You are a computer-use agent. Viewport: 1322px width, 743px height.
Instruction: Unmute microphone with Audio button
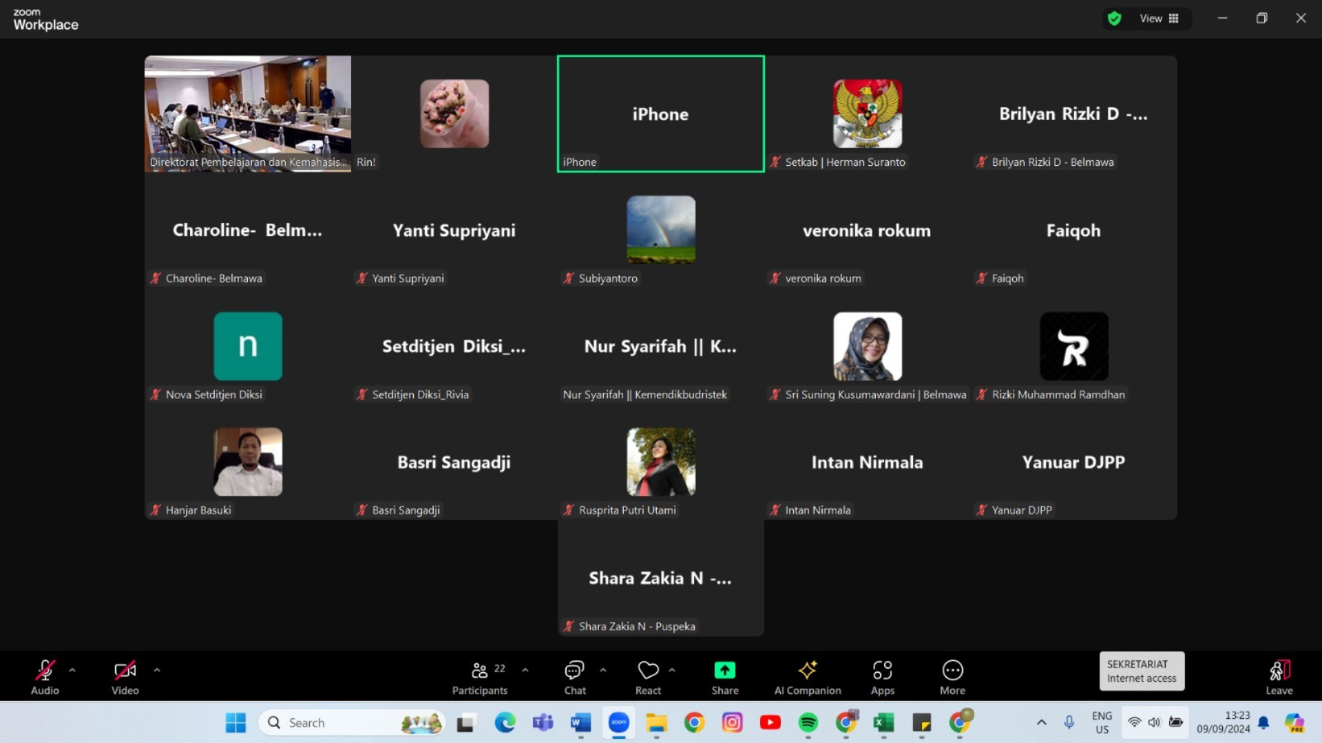point(45,677)
